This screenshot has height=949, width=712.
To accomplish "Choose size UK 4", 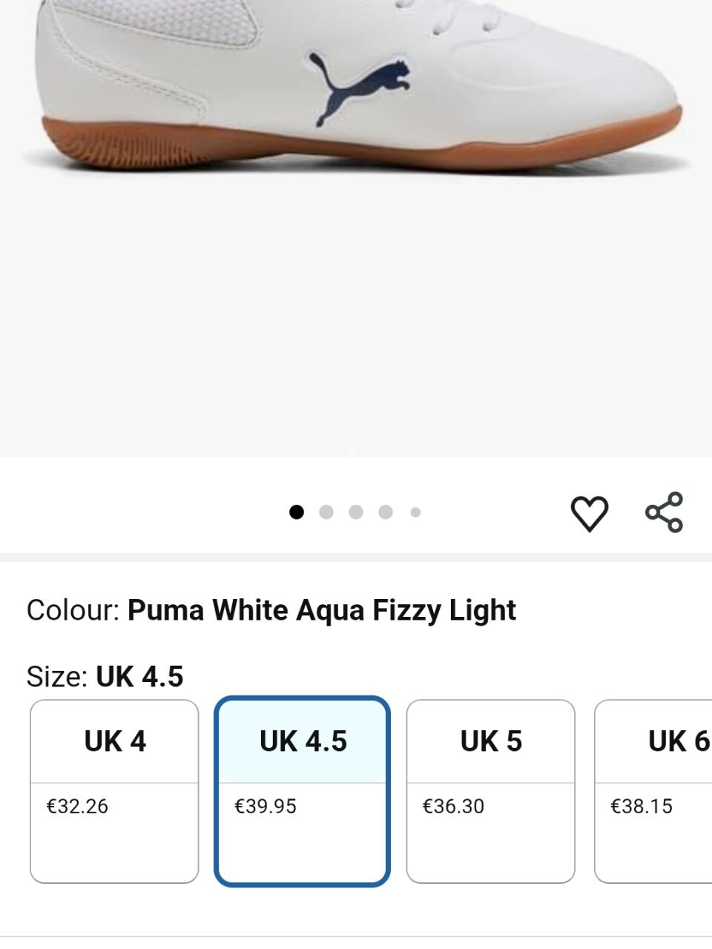I will click(x=115, y=741).
